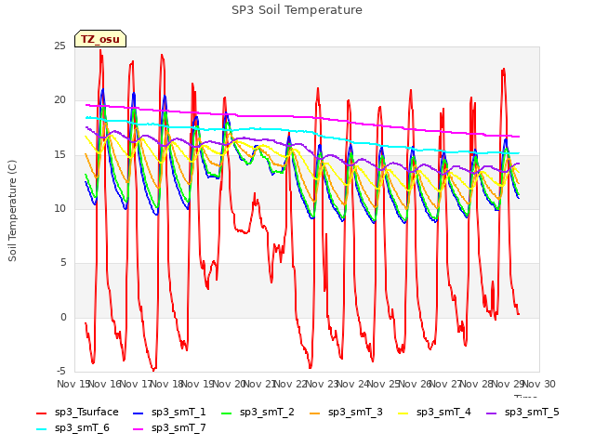Screen dimensions: 595x446
Task: Click the 10 y-axis tick label
Action: [59, 208]
